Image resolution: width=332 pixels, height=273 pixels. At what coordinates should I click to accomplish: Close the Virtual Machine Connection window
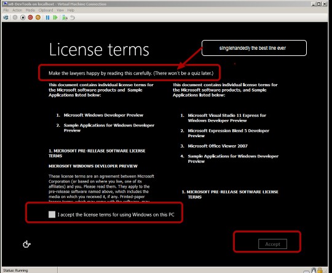point(325,4)
